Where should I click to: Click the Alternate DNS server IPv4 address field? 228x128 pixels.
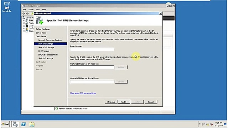tap(92, 82)
